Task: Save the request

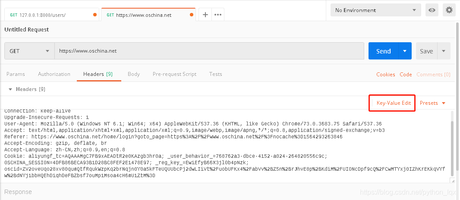Action: click(426, 51)
